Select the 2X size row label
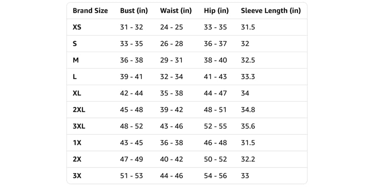Viewport: 374px width, 187px height. coord(77,159)
